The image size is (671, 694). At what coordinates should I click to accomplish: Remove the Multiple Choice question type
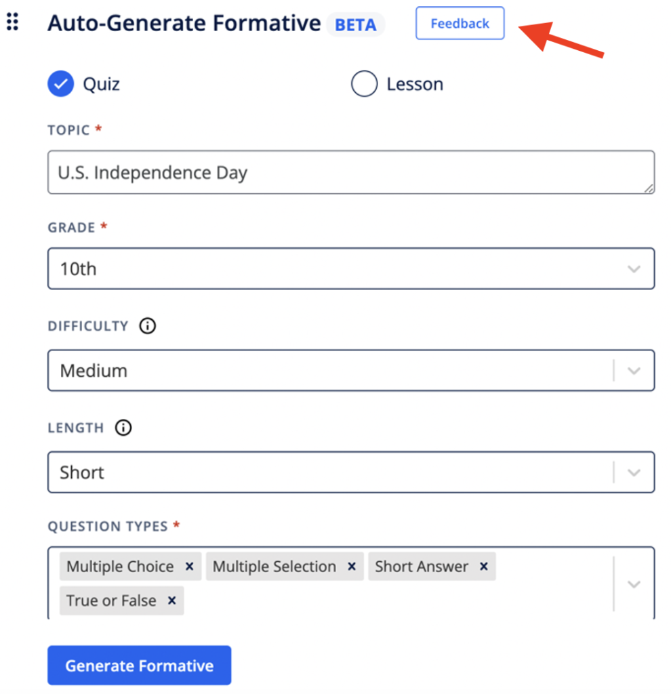pos(188,567)
